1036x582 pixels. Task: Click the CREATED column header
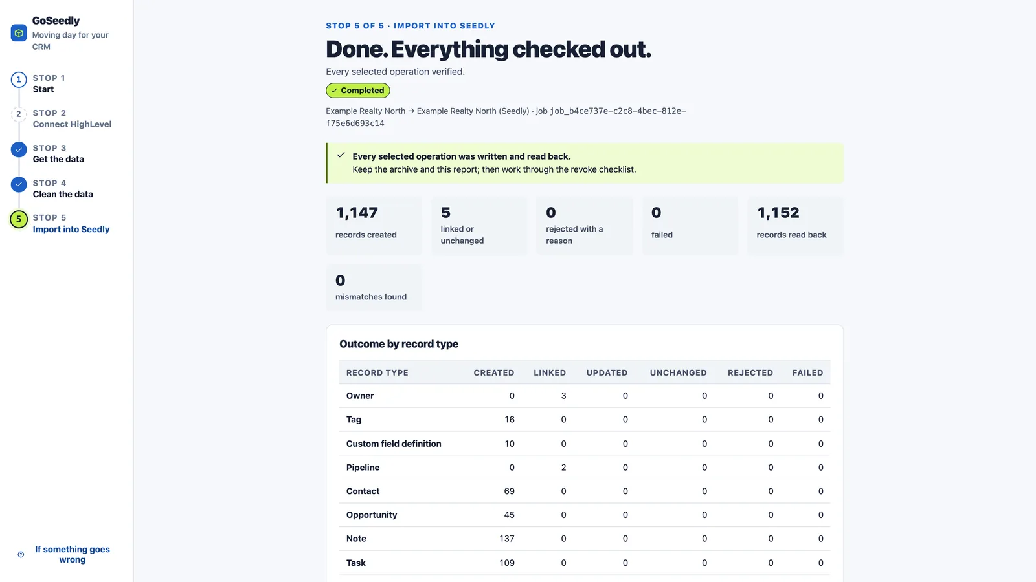(x=494, y=372)
